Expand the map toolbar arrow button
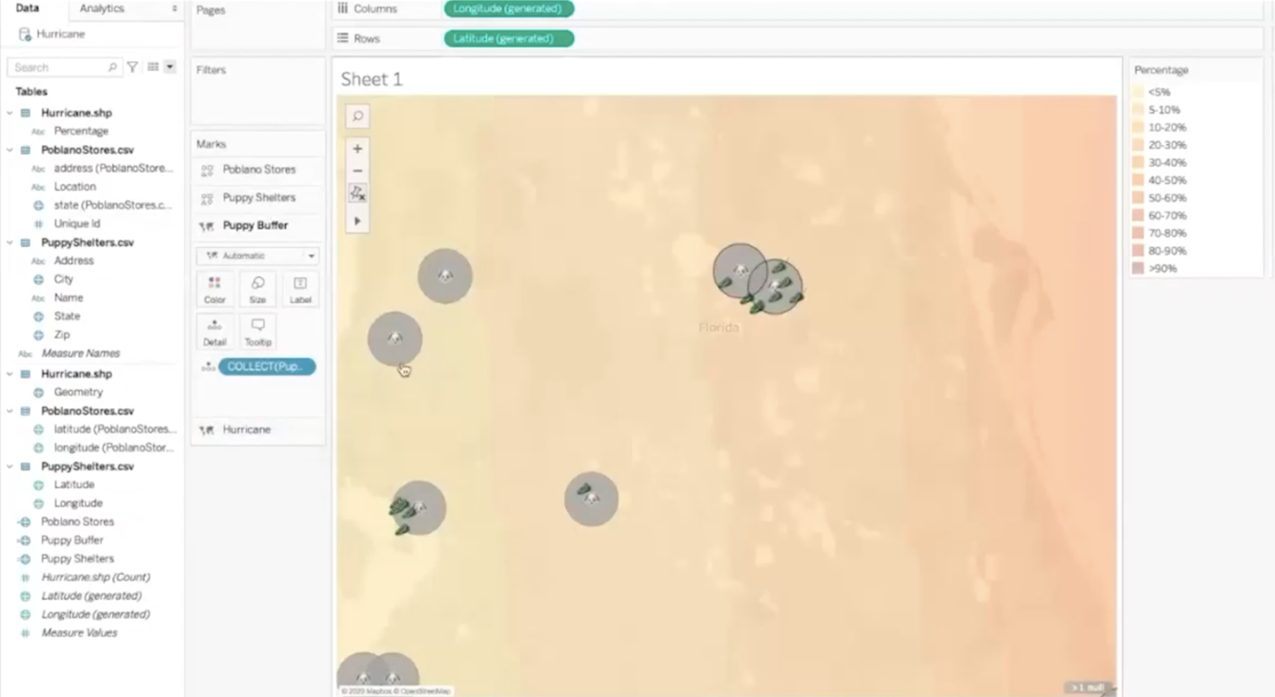1275x697 pixels. tap(356, 220)
